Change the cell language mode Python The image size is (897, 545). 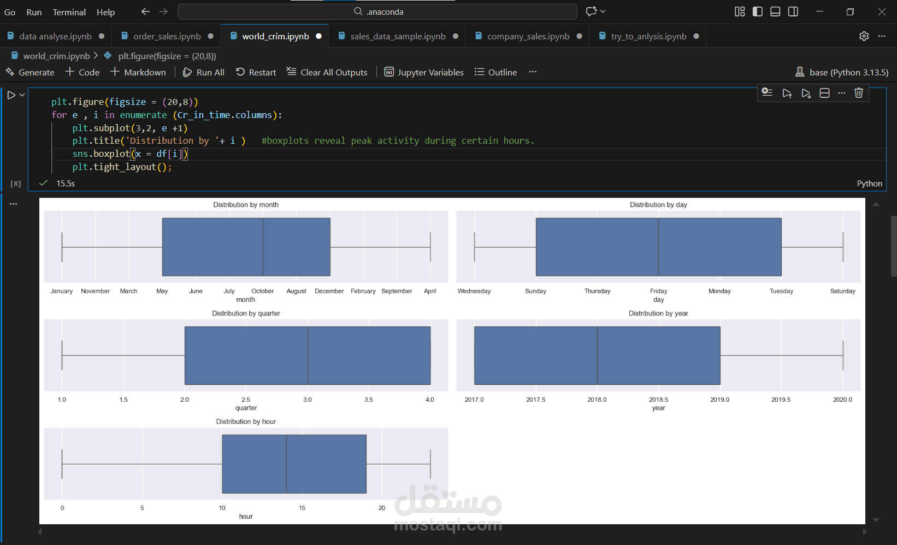pyautogui.click(x=869, y=184)
